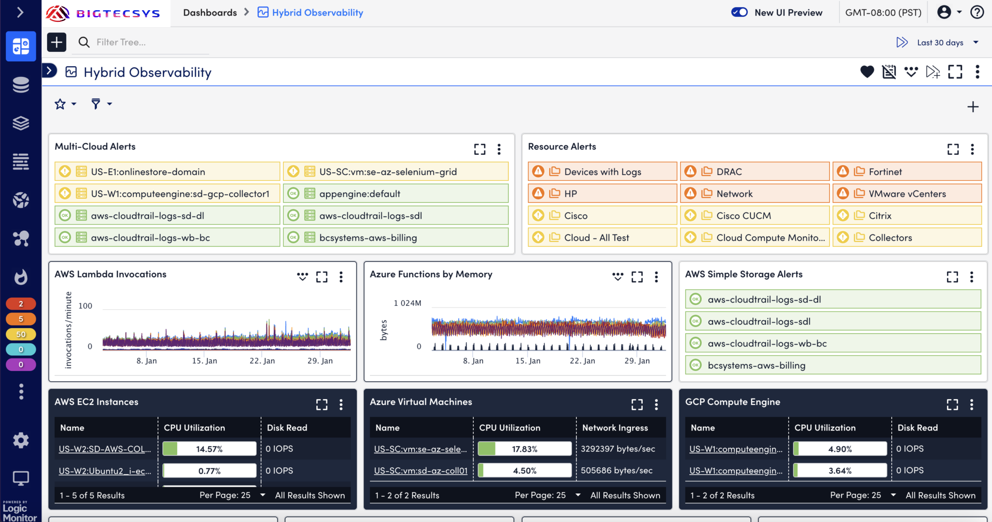Screen dimensions: 992x522
Task: Open the star favorites dropdown
Action: [65, 104]
